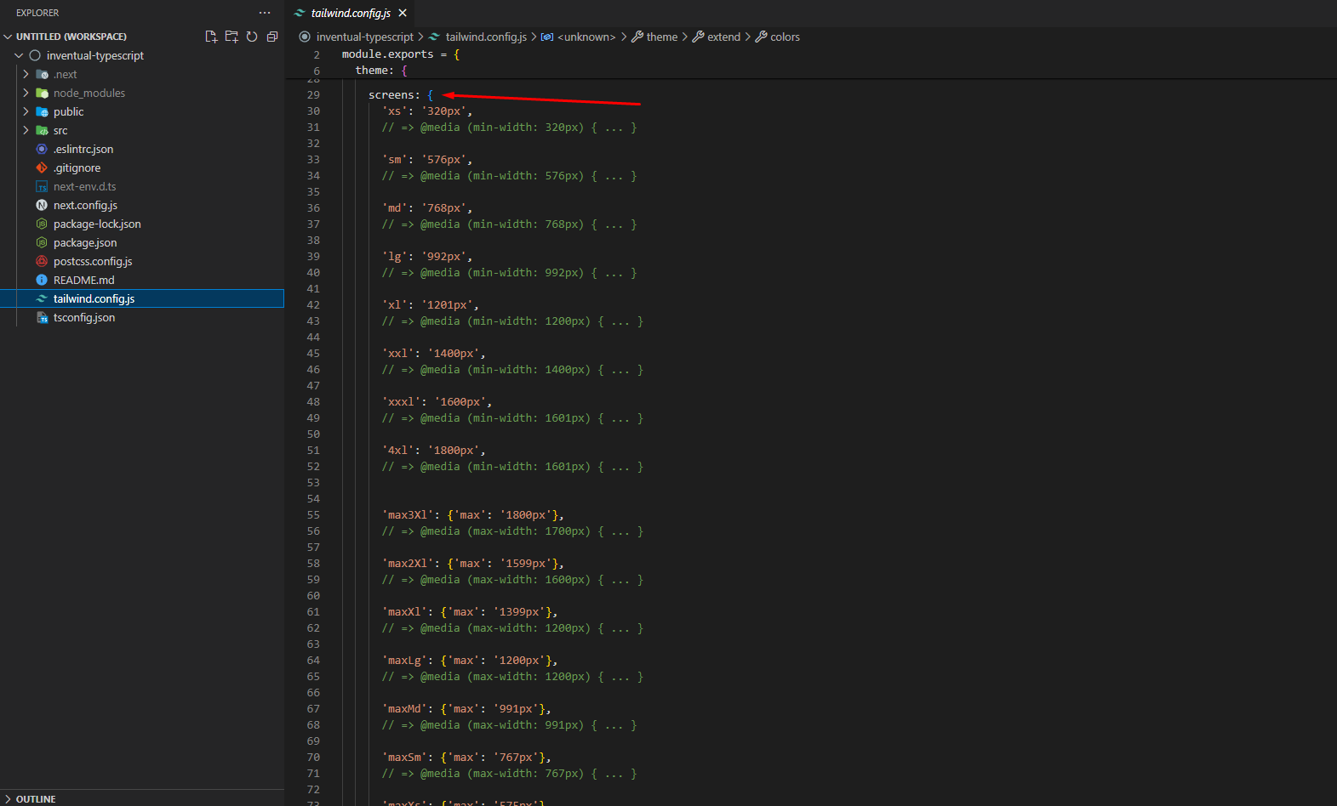
Task: Open next.config.js file
Action: pos(85,205)
